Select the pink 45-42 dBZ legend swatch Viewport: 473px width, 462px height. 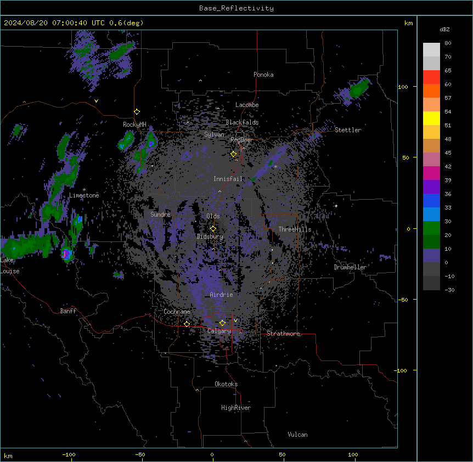(431, 159)
